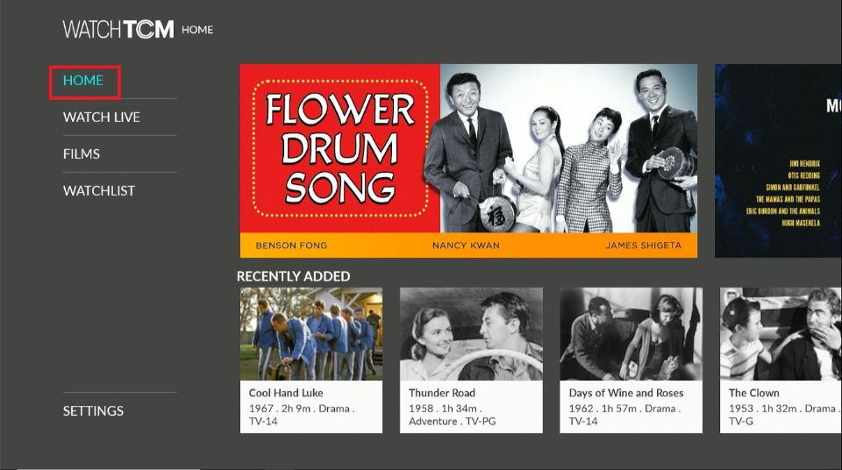
Task: Open the Cool Hand Luke thumbnail image
Action: (x=311, y=333)
